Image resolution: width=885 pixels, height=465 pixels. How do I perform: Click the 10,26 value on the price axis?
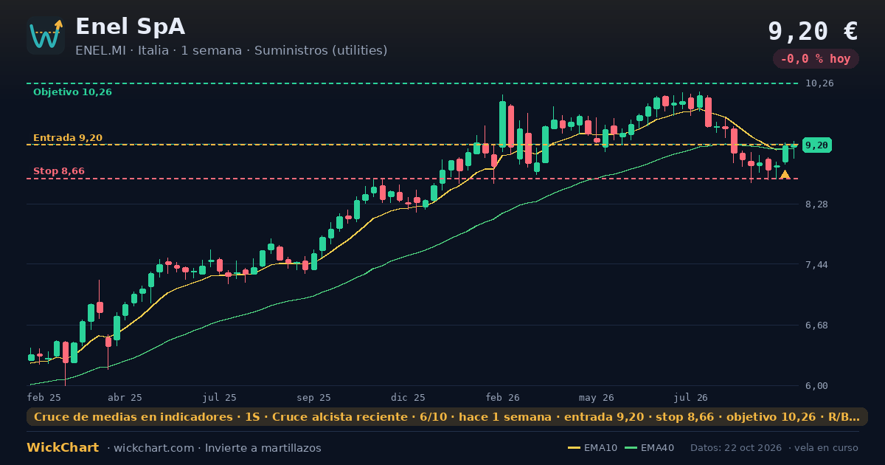(820, 83)
